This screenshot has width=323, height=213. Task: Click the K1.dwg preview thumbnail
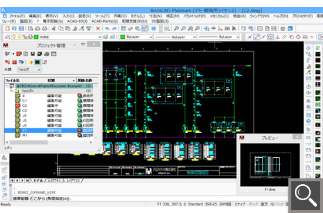(x=270, y=165)
